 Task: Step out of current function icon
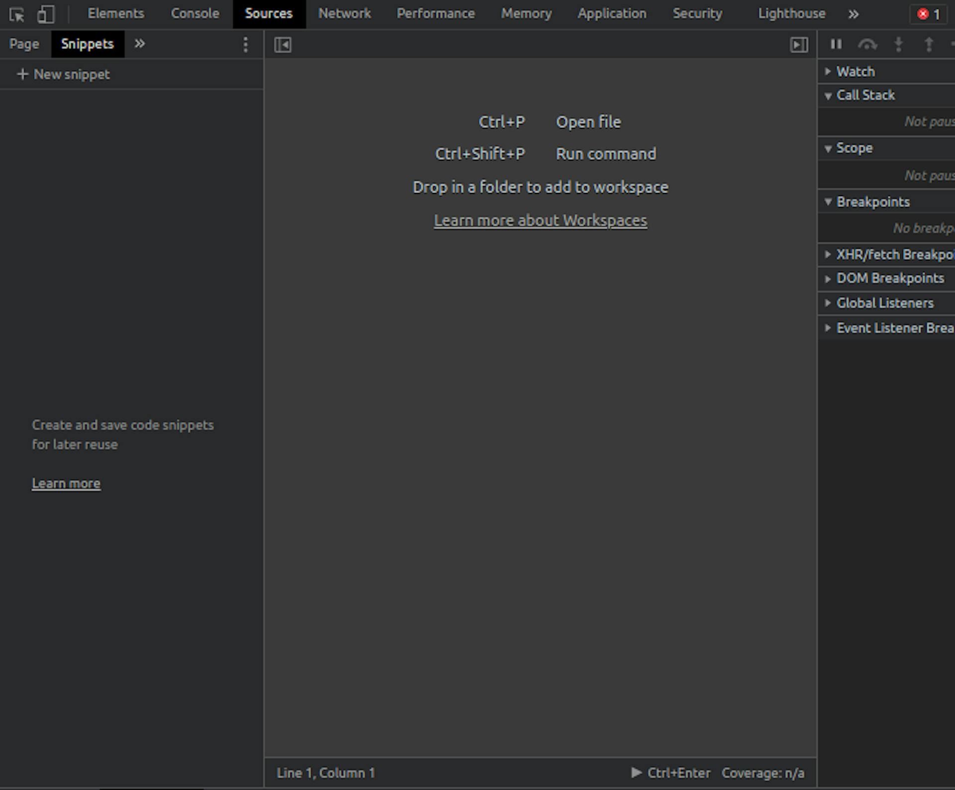[x=929, y=45]
